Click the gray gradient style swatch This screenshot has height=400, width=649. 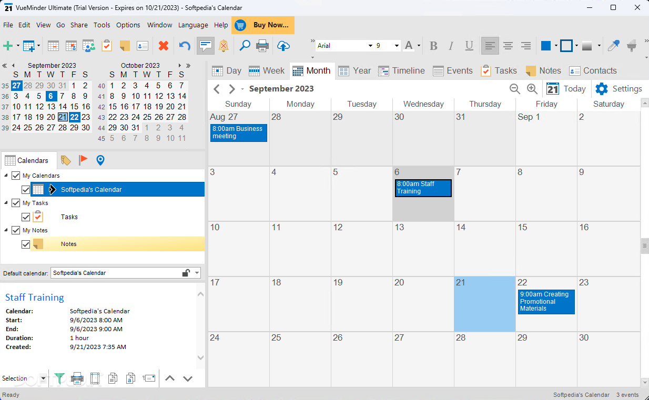coord(587,46)
